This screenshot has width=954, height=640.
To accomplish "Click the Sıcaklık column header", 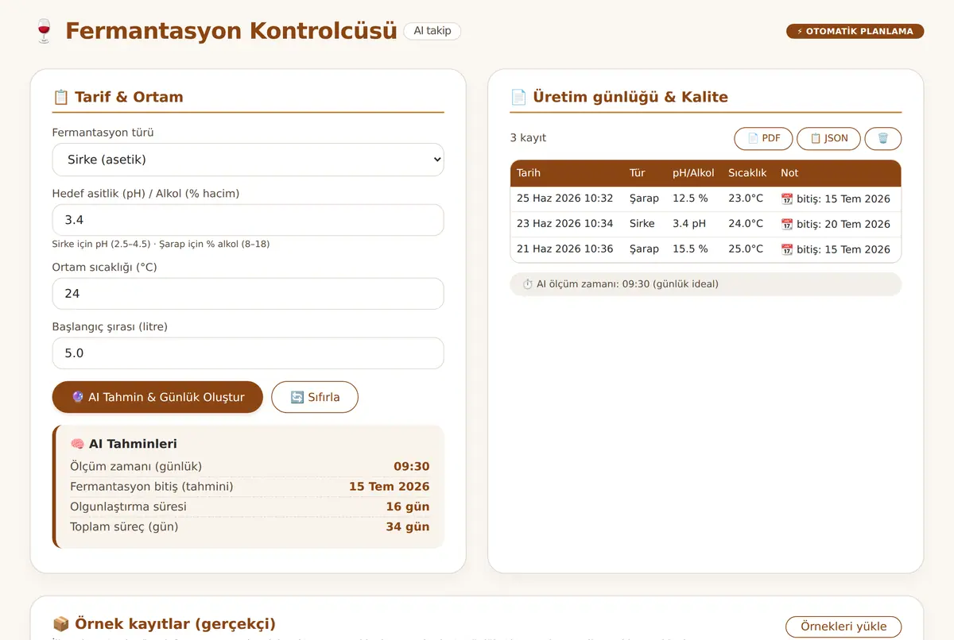I will [x=747, y=173].
